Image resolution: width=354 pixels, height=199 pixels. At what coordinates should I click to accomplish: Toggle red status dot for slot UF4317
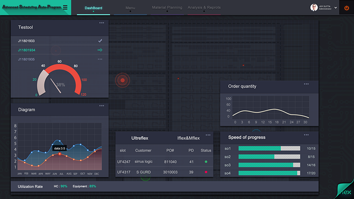[206, 172]
